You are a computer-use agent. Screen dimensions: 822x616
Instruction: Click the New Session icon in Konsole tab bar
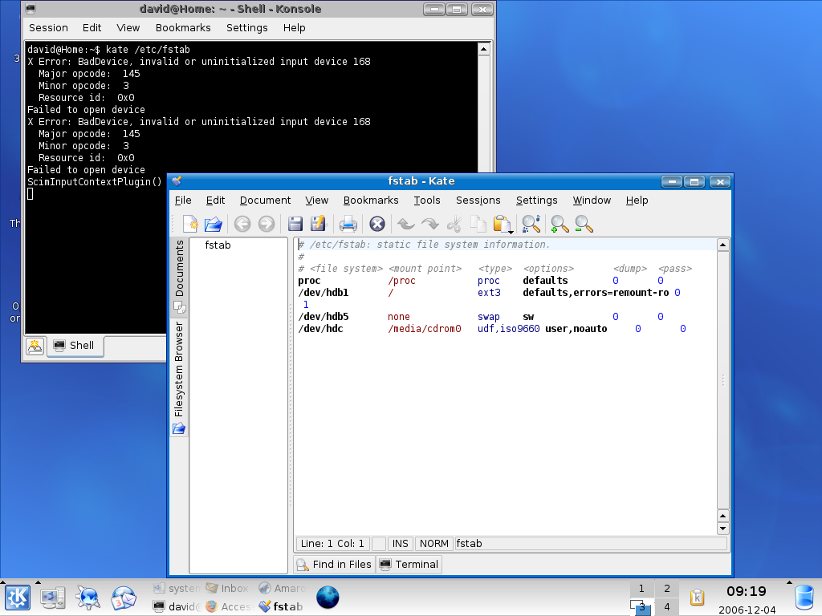click(x=35, y=346)
